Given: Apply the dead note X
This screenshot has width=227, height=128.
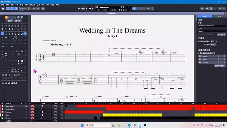Looking at the screenshot, I should [x=6, y=54].
